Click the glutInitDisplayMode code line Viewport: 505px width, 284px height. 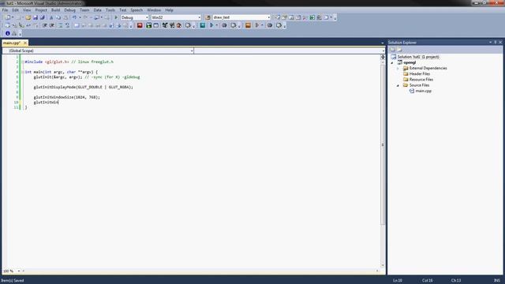(x=84, y=87)
